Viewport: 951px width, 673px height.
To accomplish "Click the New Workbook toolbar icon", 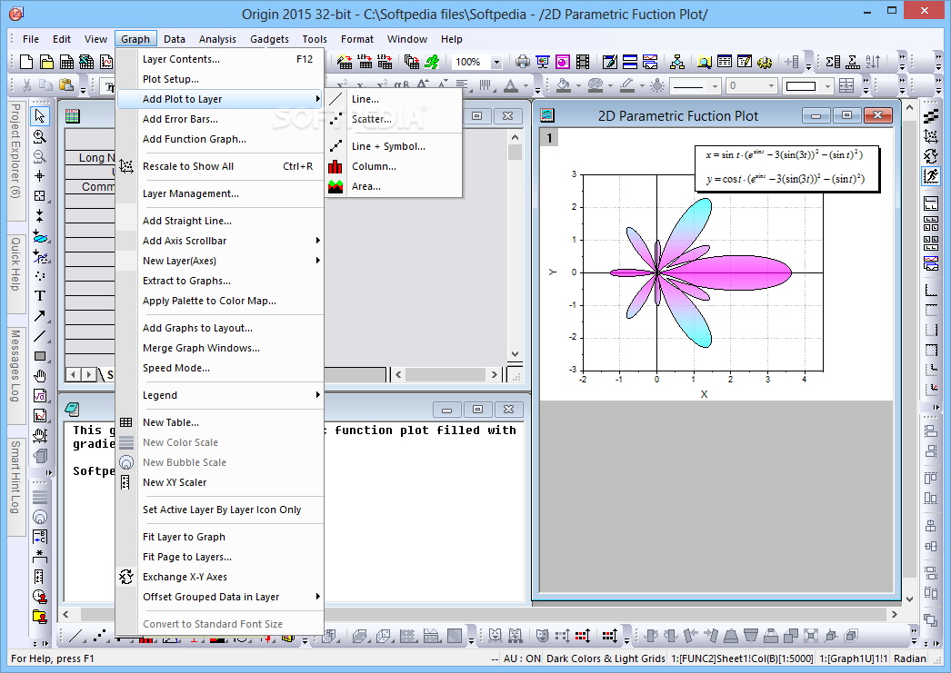I will [66, 61].
